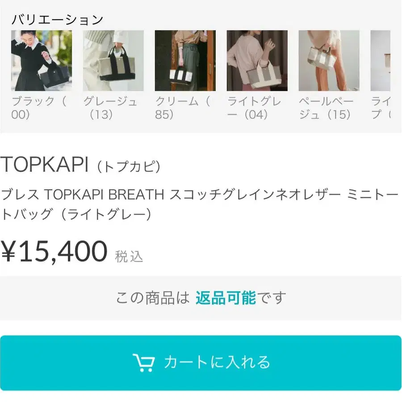Select the ブラック (00) variation thumbnail
Viewport: 402px width, 402px height.
[x=42, y=60]
